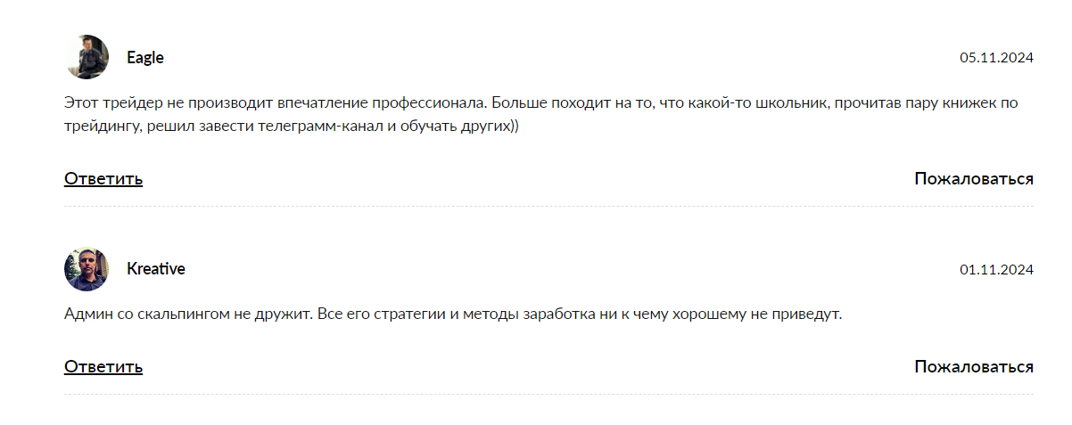Click Пожаловаться on Eagle's comment

[974, 179]
